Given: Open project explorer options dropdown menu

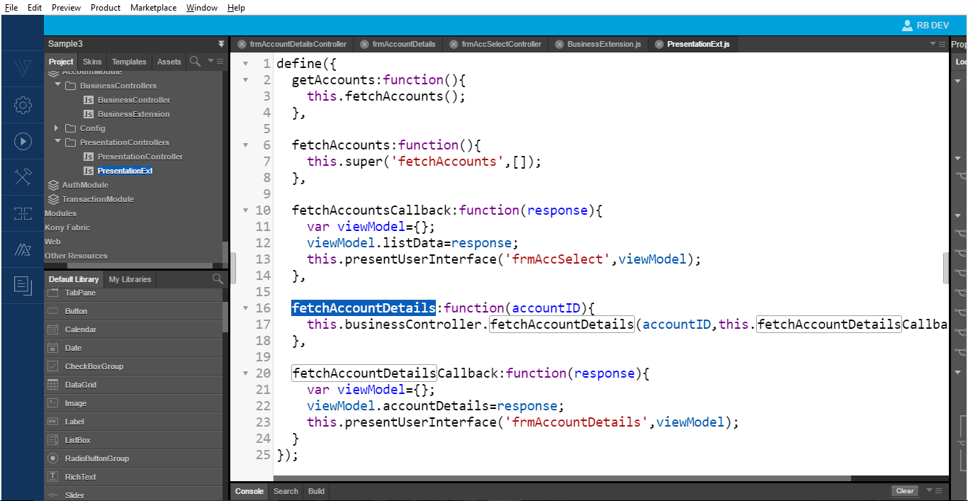Looking at the screenshot, I should pos(215,62).
